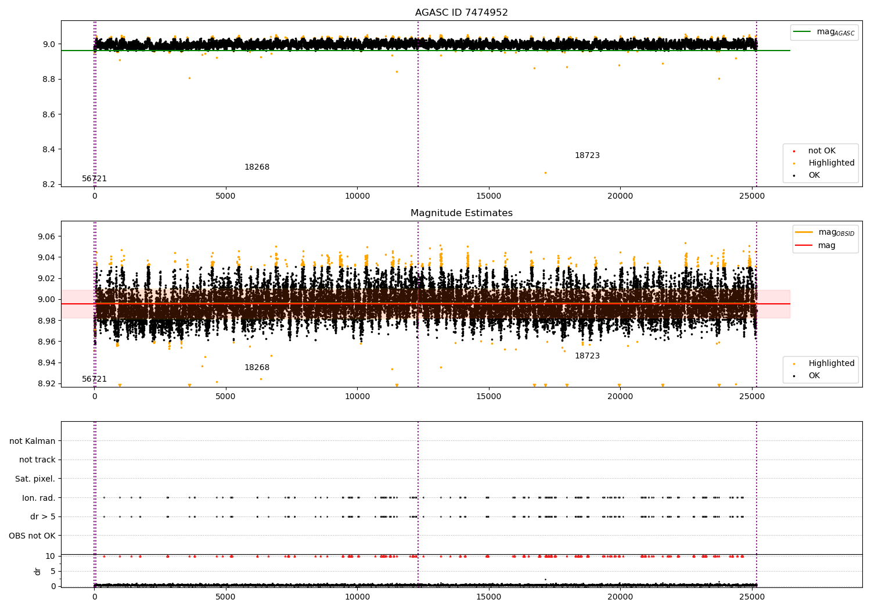Click the 15000 x-tick under the top plot
This screenshot has width=871, height=610.
point(488,196)
